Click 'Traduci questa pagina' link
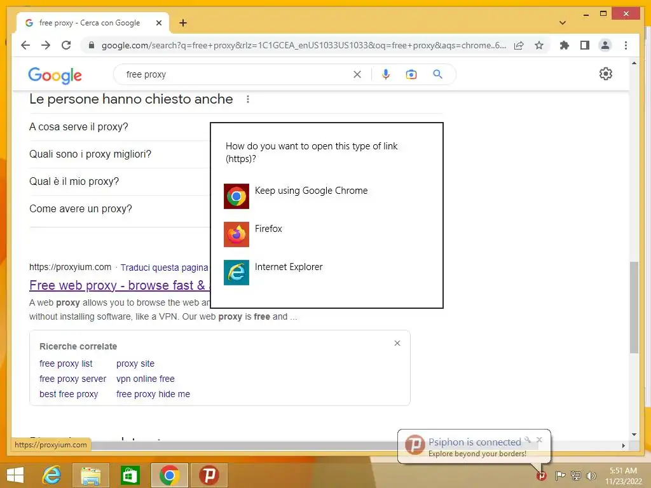Screen dimensions: 651x488 pyautogui.click(x=164, y=268)
